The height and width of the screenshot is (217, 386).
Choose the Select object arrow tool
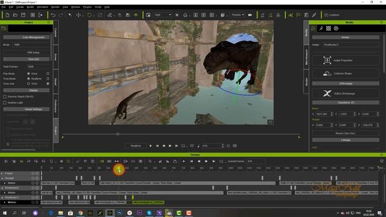(70, 15)
